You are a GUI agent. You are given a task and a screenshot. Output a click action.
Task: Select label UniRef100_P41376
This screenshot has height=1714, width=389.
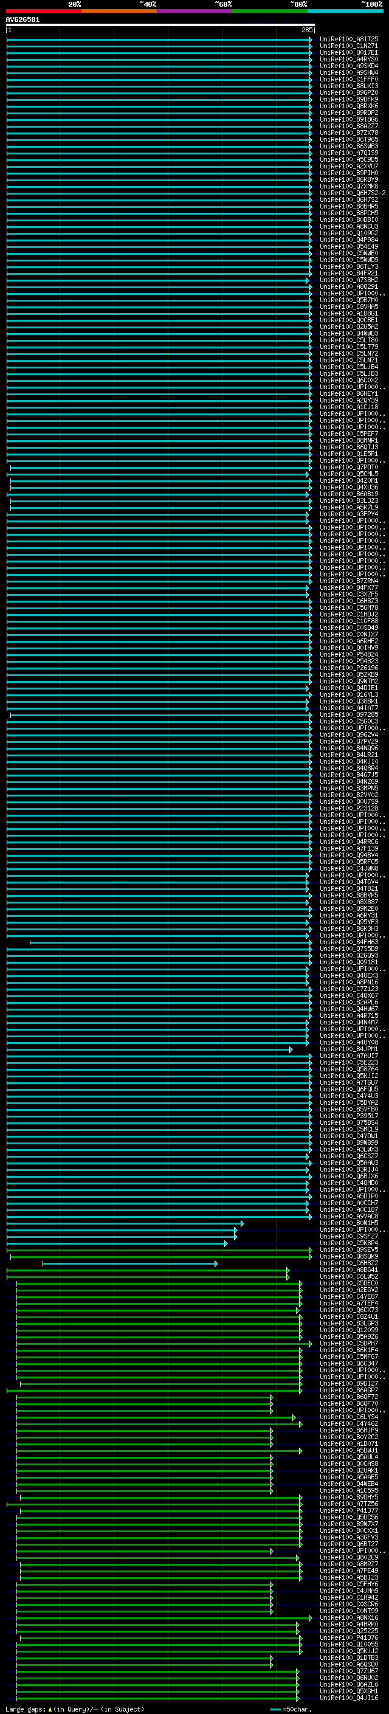(x=349, y=1637)
